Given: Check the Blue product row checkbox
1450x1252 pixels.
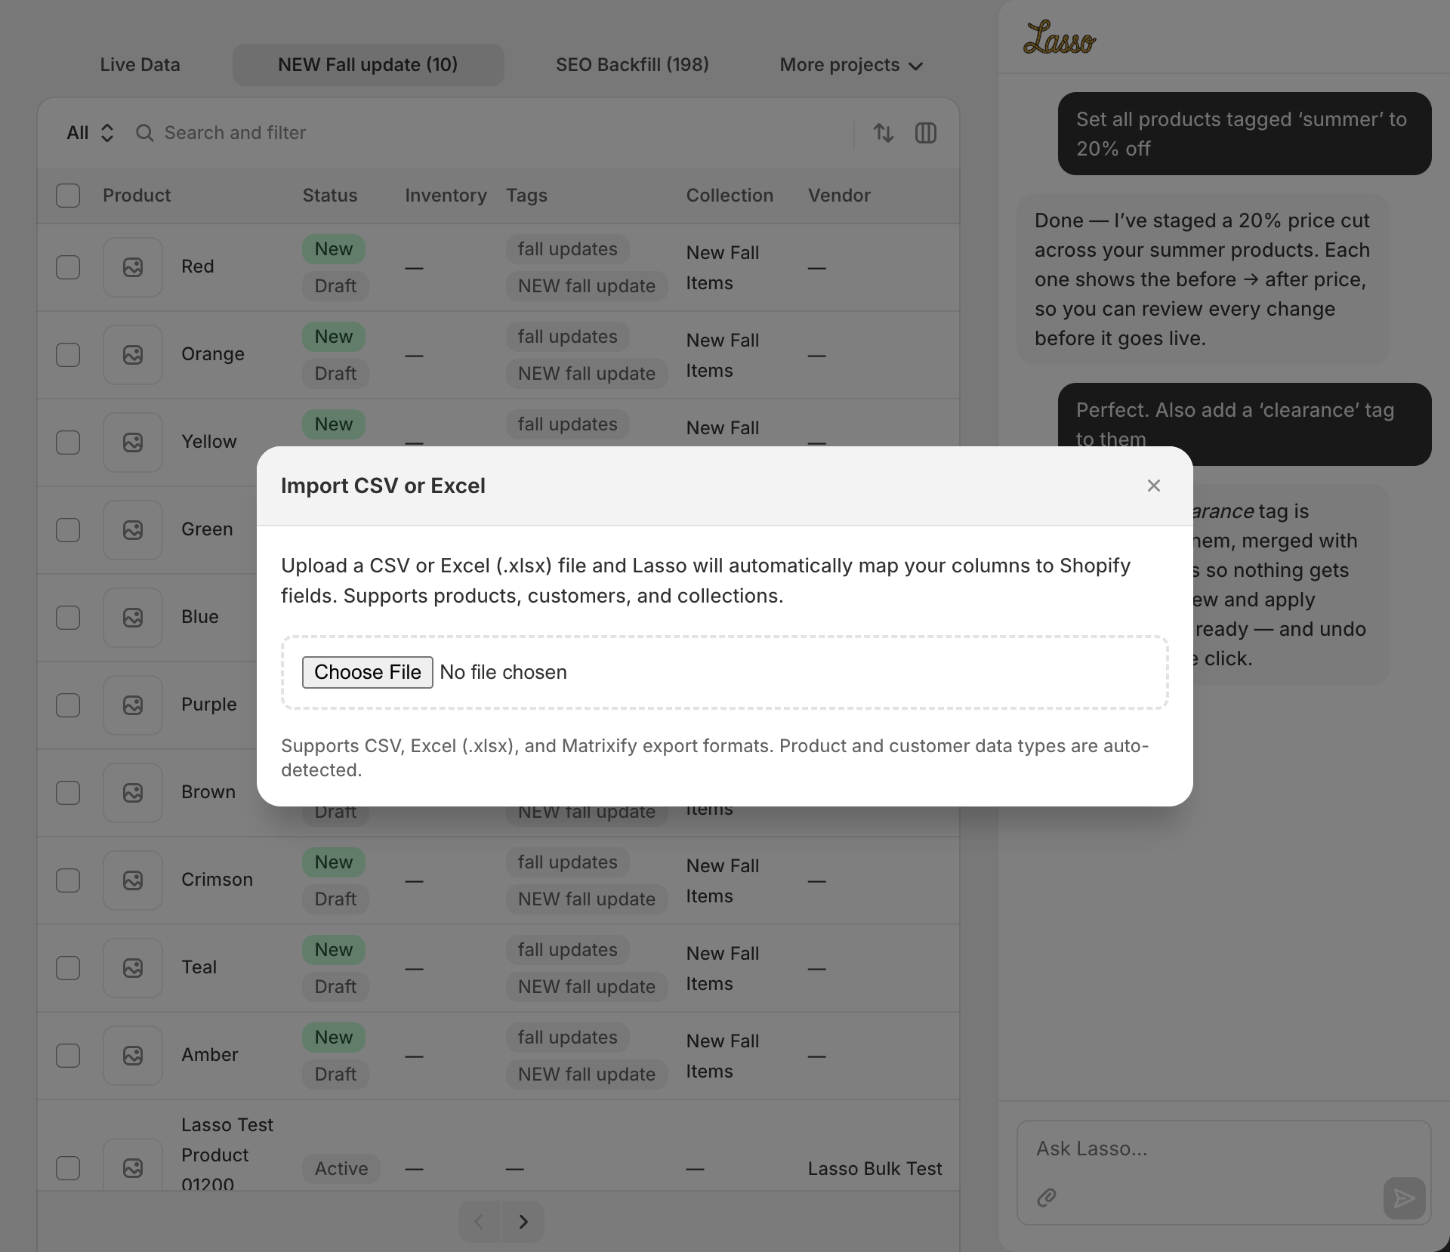Looking at the screenshot, I should [x=68, y=618].
